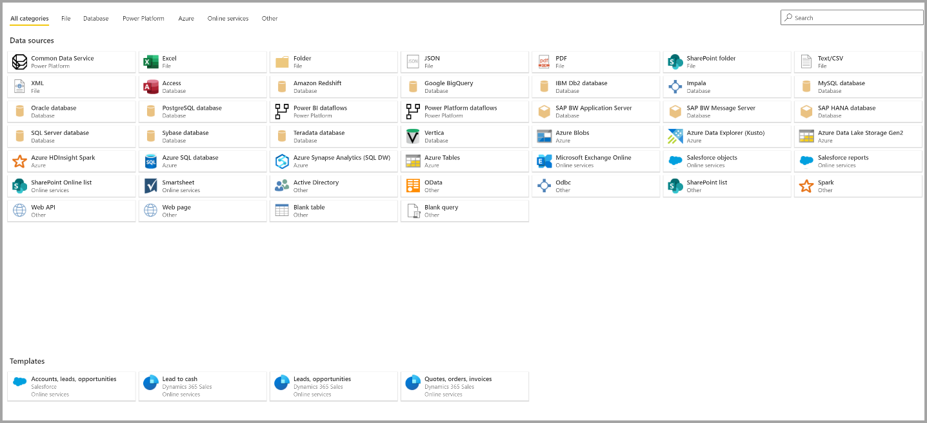The width and height of the screenshot is (927, 423).
Task: Open the Power Platform category tab
Action: (143, 19)
